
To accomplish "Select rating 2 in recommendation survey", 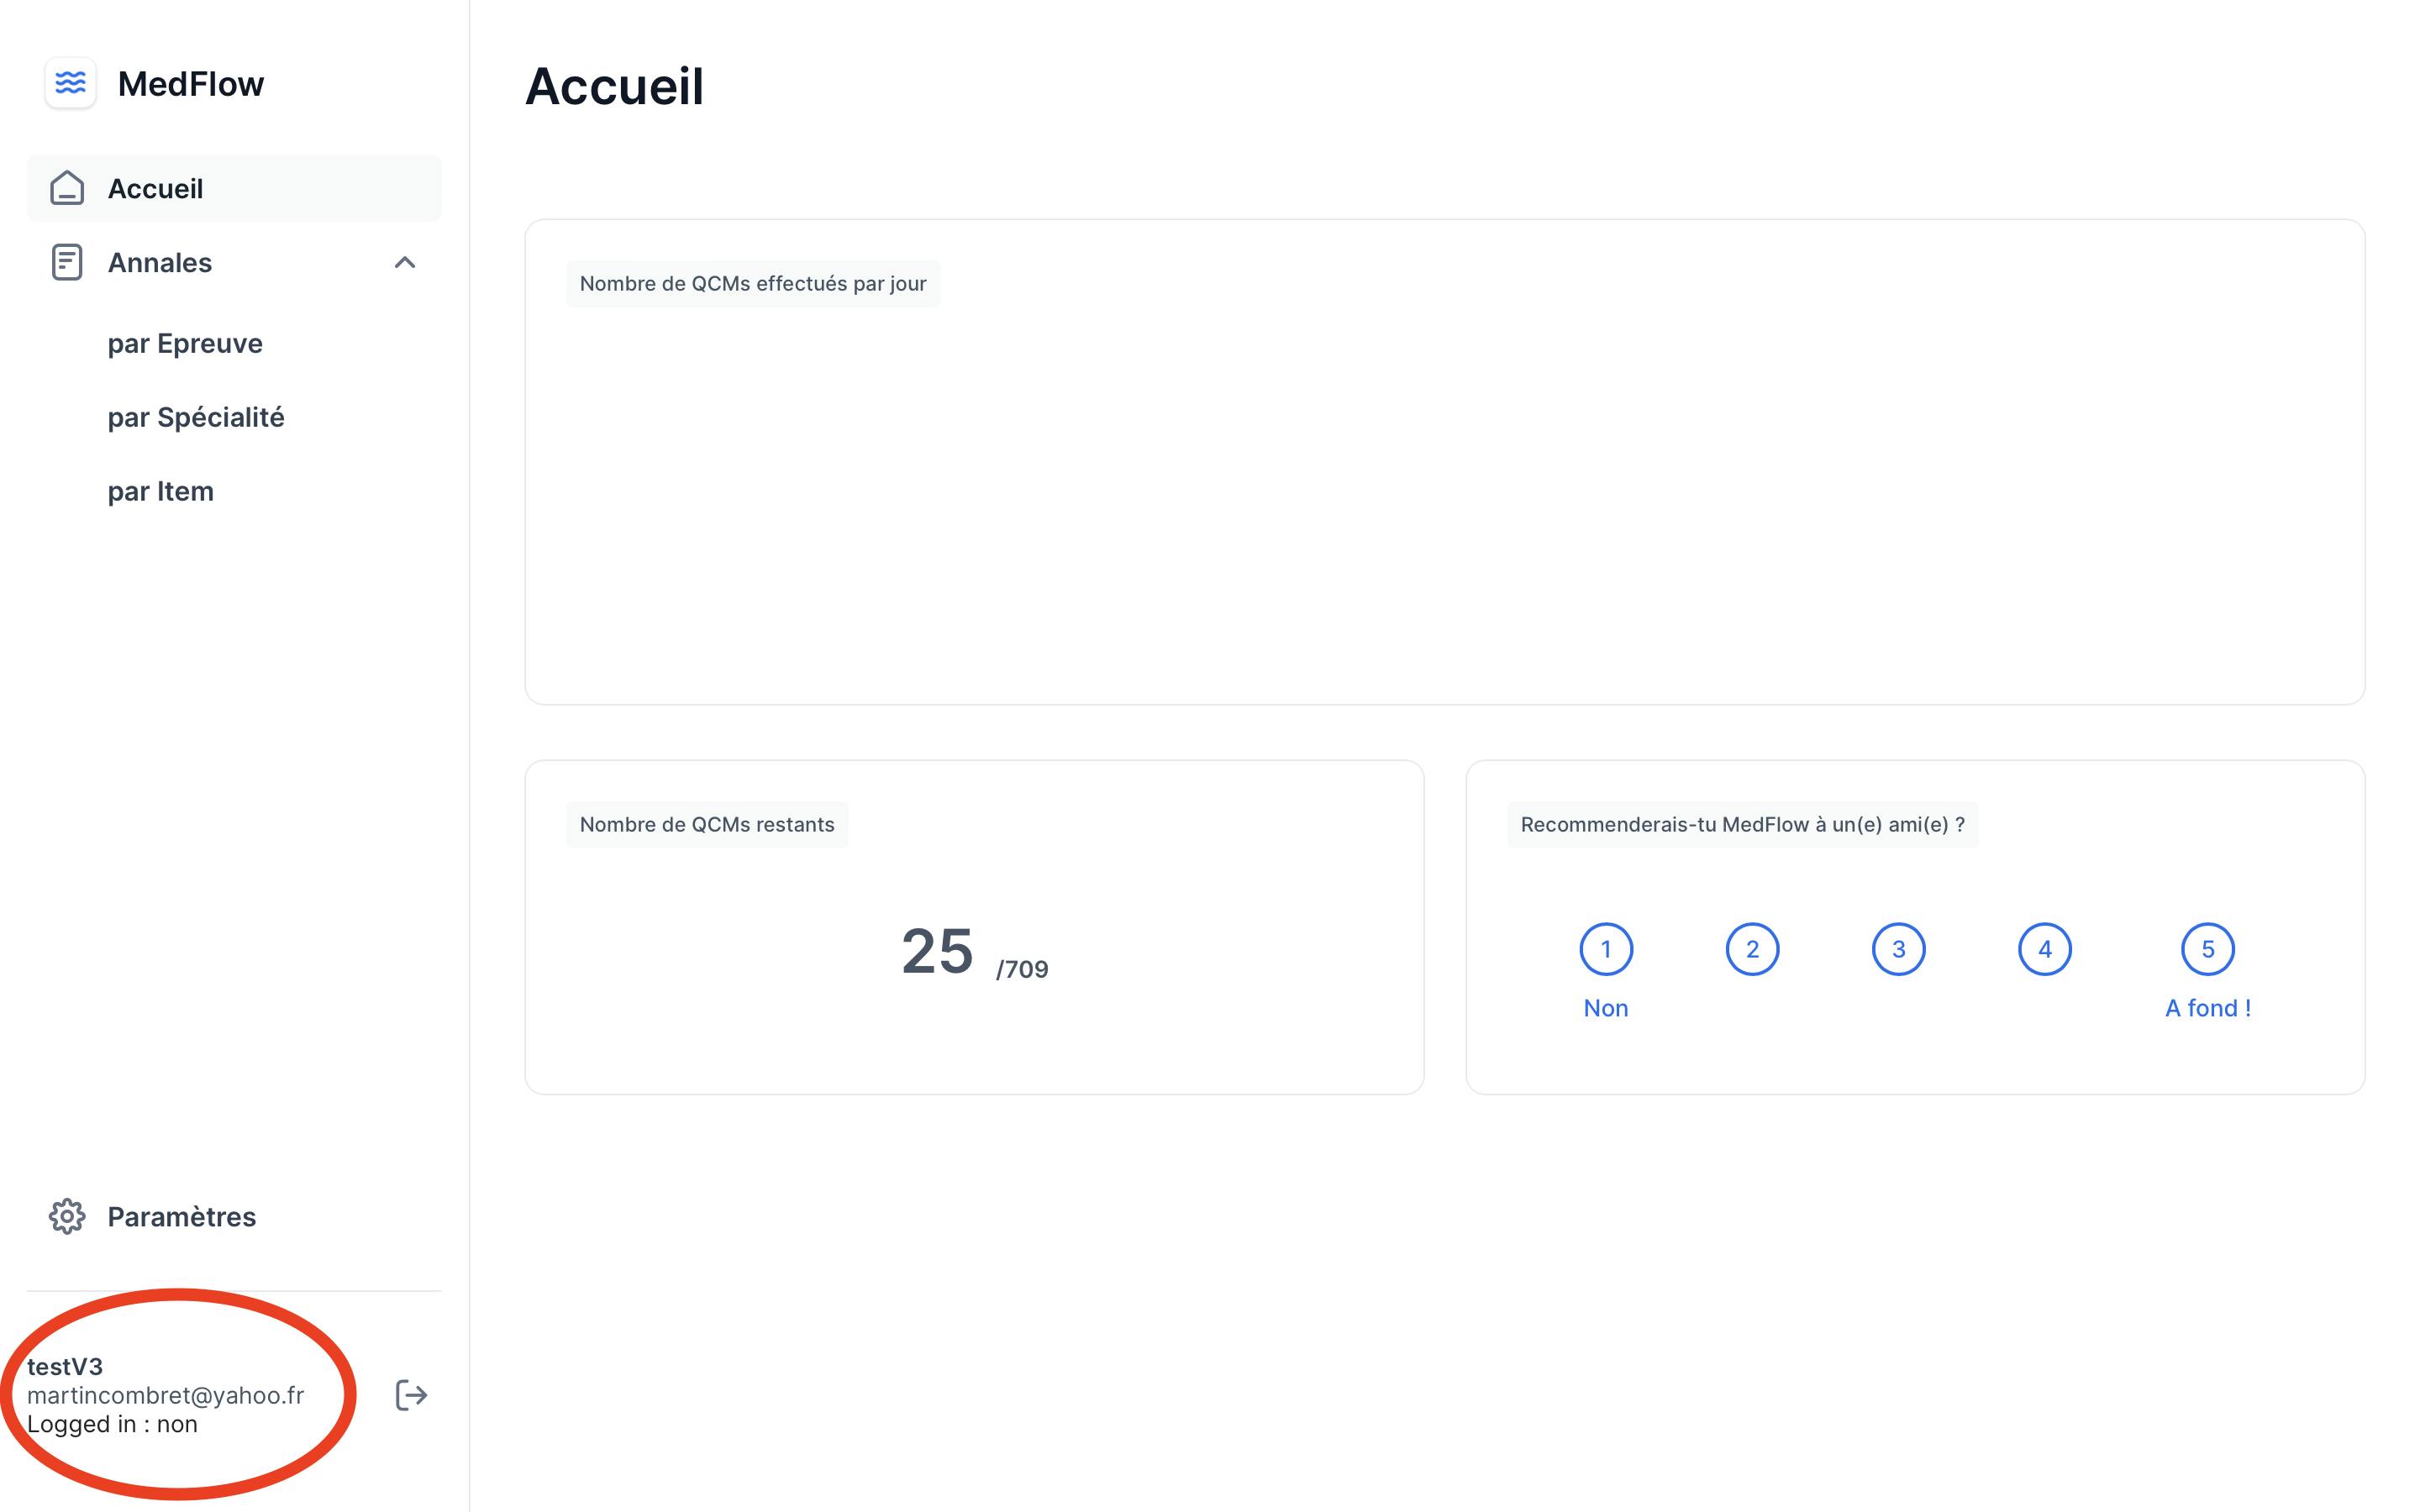I will (x=1752, y=949).
